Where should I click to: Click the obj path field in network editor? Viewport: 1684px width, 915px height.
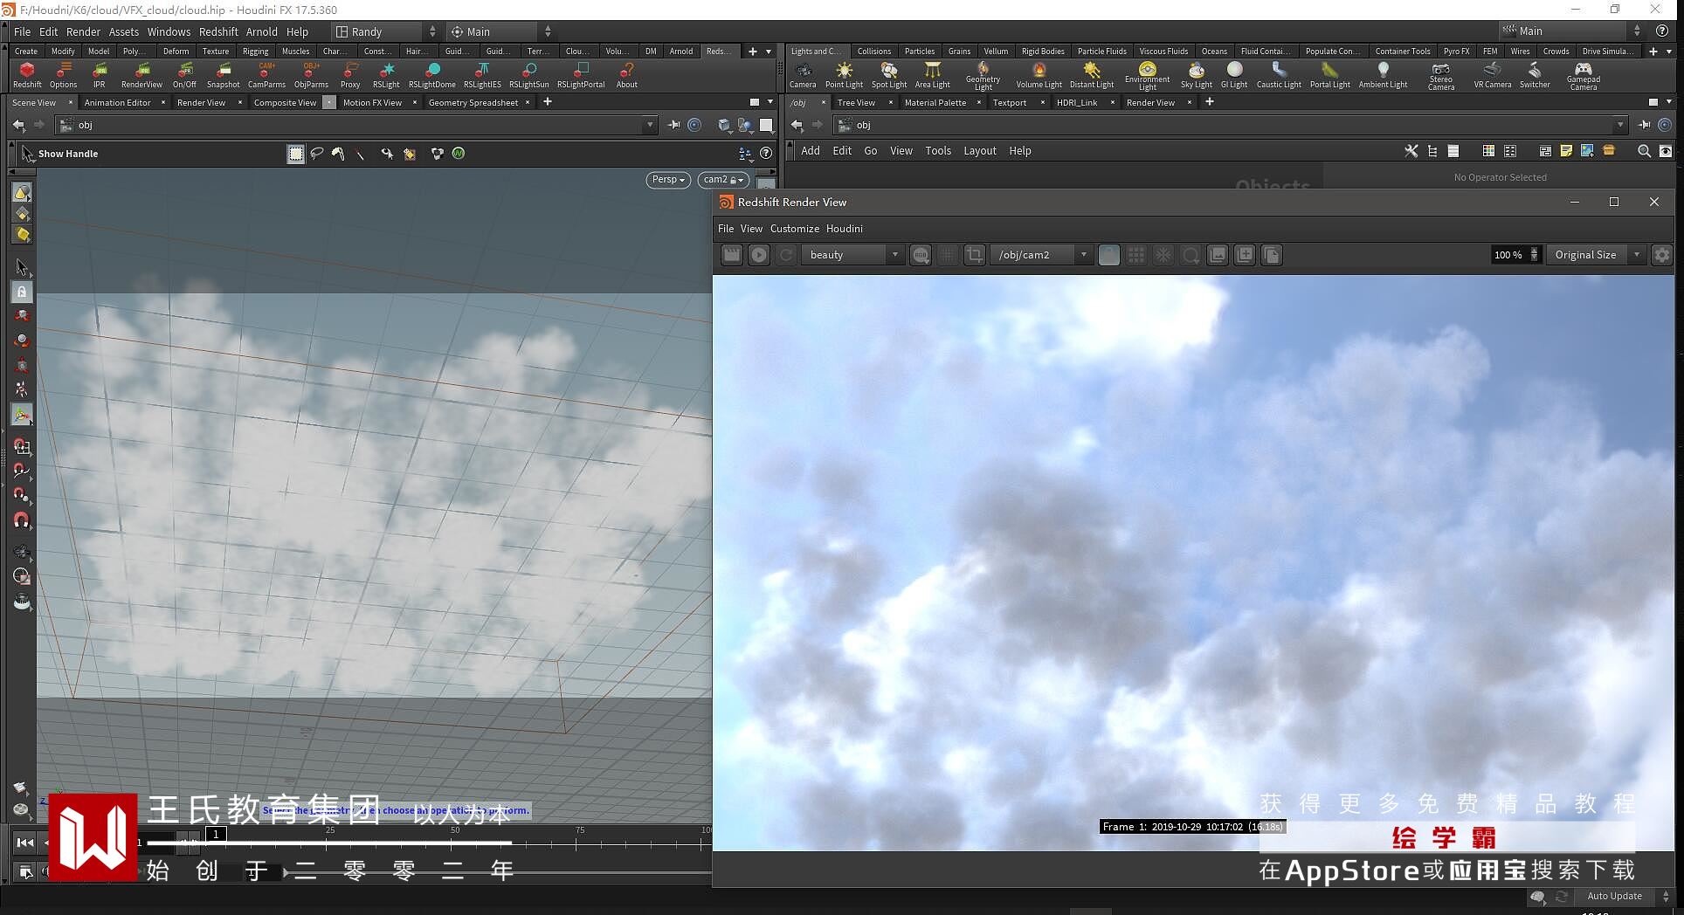click(x=1230, y=125)
